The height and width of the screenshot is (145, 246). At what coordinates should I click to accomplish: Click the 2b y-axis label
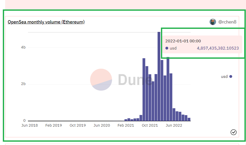pos(23,84)
